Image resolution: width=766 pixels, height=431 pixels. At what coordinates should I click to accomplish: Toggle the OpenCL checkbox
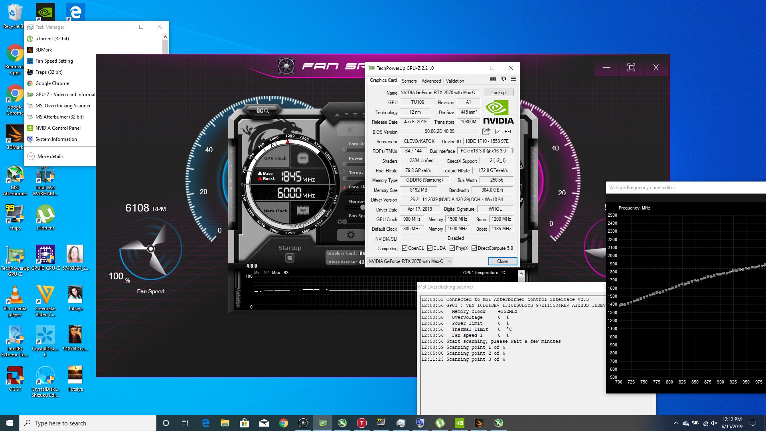tap(405, 248)
